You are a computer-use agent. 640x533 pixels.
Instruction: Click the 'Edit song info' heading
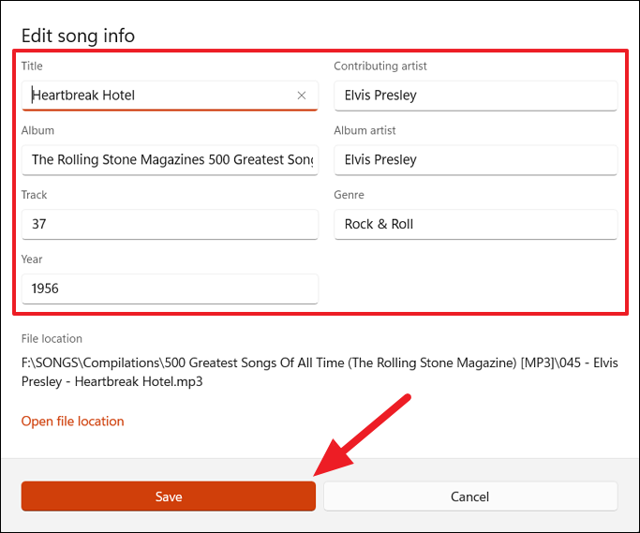tap(78, 36)
